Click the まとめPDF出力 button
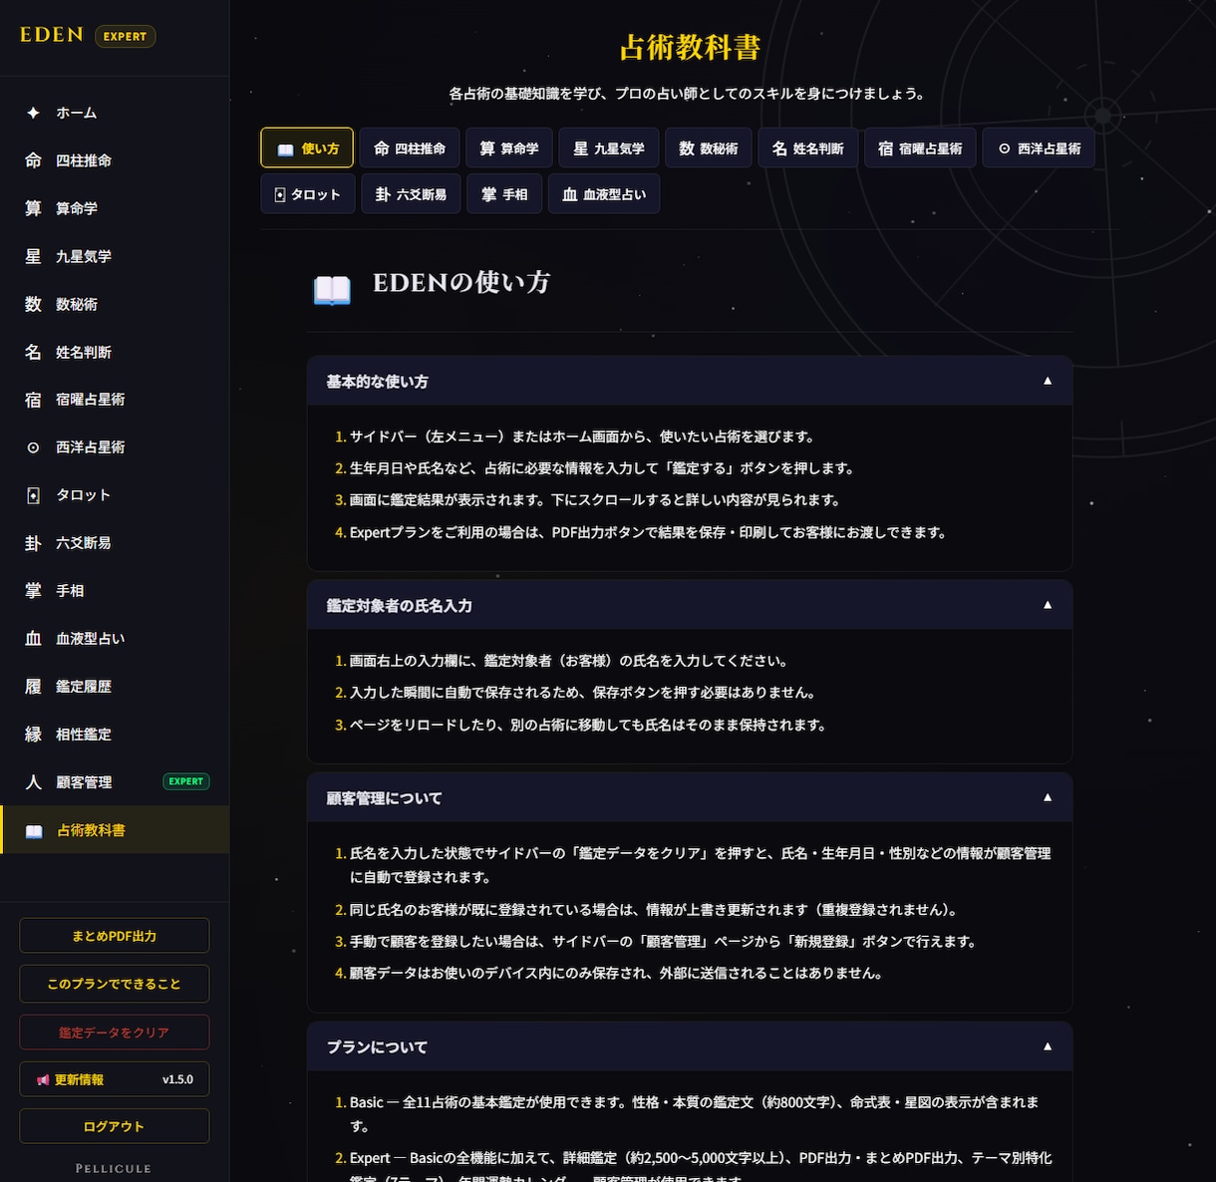The image size is (1216, 1182). [x=115, y=936]
